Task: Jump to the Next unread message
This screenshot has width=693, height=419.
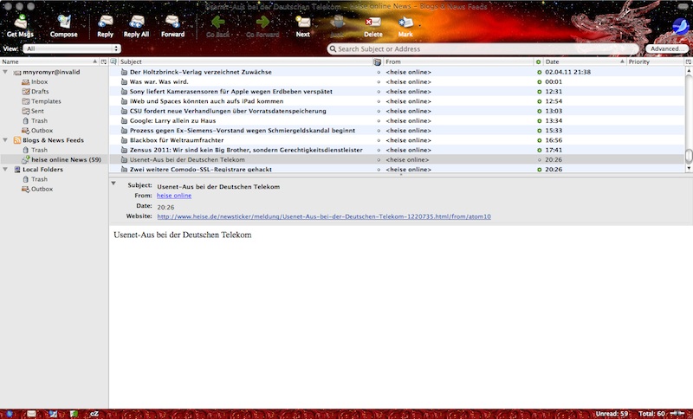Action: [x=302, y=25]
